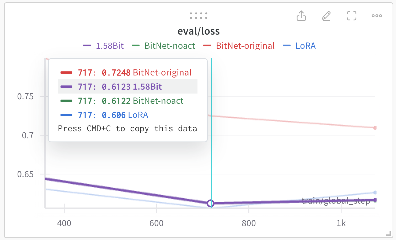The height and width of the screenshot is (240, 396).
Task: Click the highlighted purple data point circle
Action: click(210, 203)
